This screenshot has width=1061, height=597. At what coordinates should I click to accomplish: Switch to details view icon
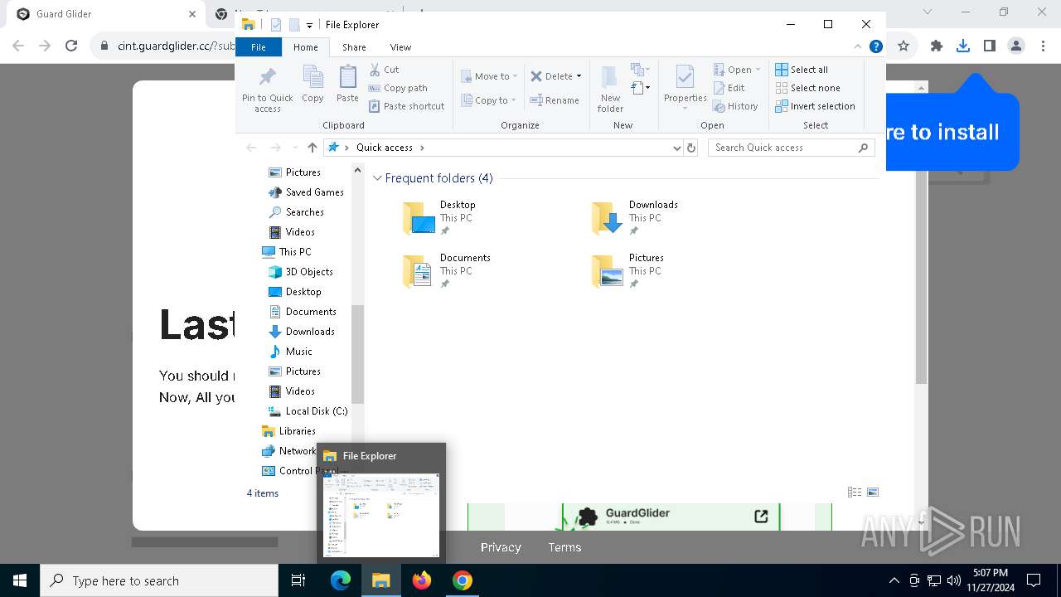(855, 493)
